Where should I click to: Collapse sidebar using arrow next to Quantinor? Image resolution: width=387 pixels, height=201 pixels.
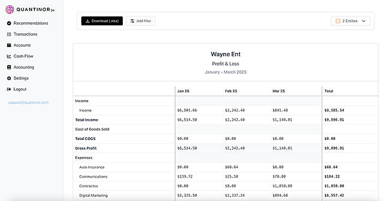click(x=53, y=10)
